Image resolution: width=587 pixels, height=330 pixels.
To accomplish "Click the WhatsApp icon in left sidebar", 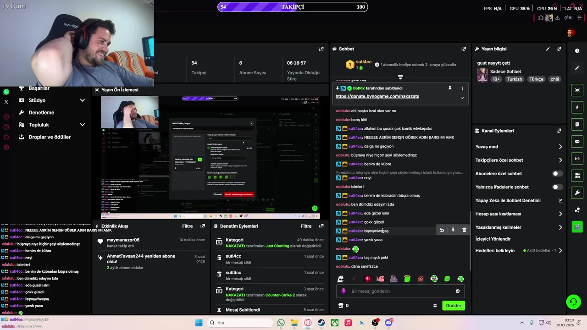I will pyautogui.click(x=6, y=92).
